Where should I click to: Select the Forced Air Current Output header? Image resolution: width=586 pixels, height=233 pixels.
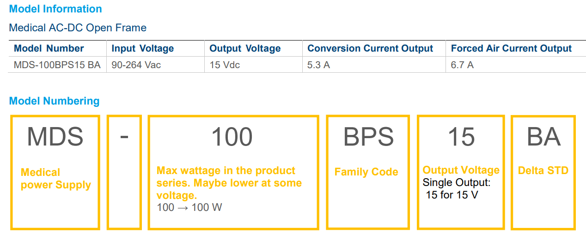tap(511, 48)
